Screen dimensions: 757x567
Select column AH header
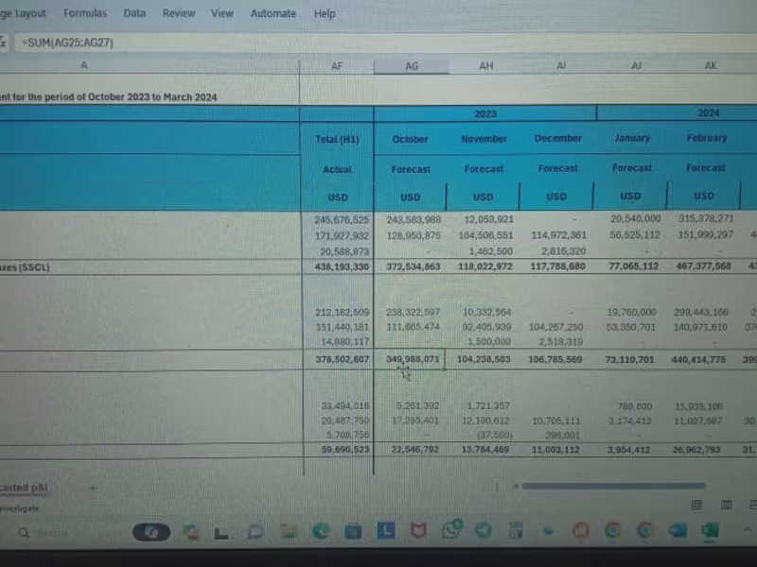(x=486, y=66)
